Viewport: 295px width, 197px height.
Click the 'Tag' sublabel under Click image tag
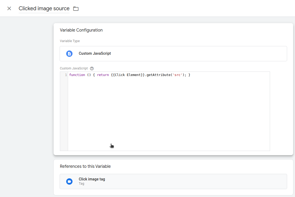point(81,184)
